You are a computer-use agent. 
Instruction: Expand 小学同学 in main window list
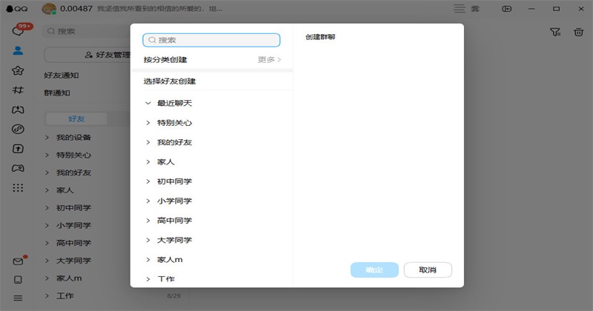[47, 226]
